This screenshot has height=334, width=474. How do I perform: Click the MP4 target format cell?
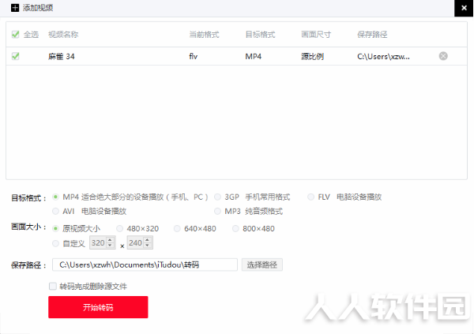point(254,56)
